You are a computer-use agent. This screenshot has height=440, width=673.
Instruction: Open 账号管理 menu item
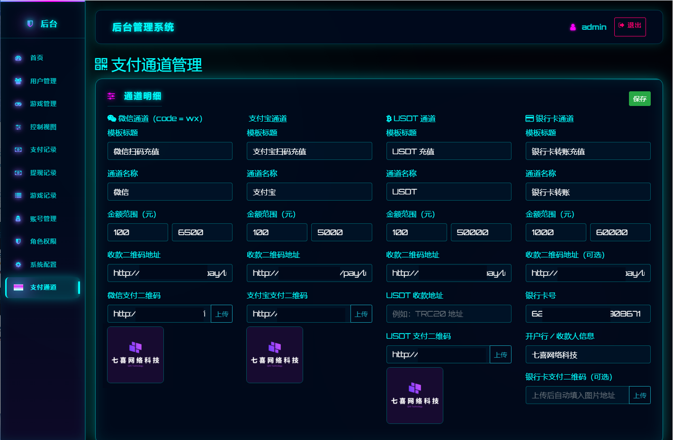pyautogui.click(x=43, y=219)
